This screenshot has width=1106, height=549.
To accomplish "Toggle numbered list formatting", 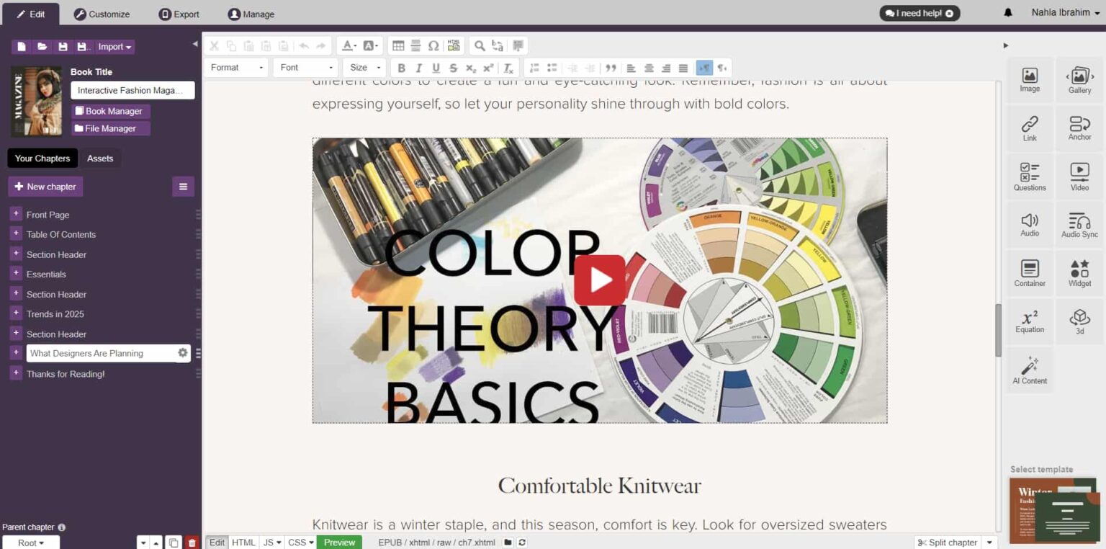I will tap(534, 67).
